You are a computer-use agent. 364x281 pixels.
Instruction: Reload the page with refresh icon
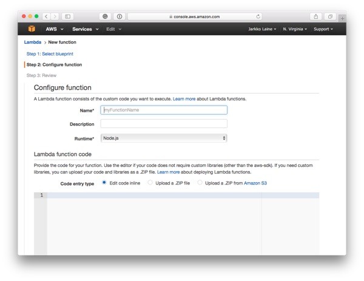point(258,16)
